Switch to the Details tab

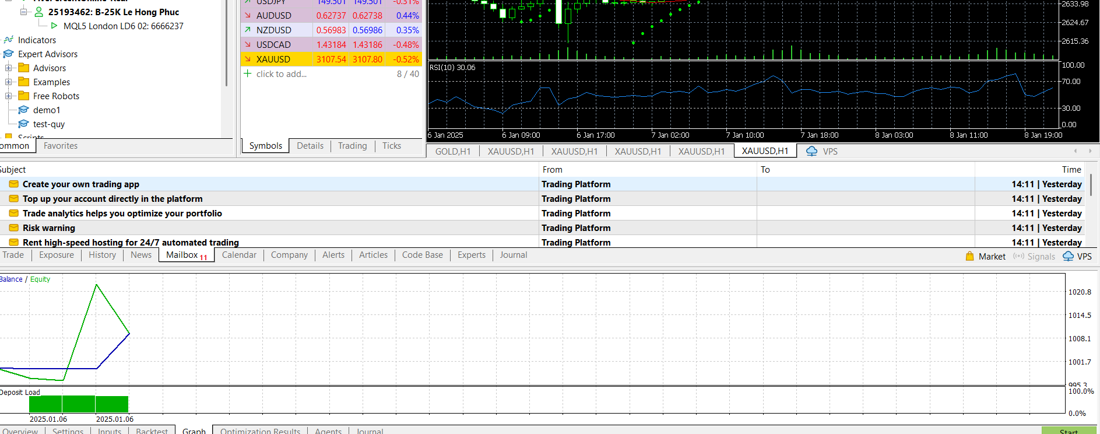pyautogui.click(x=310, y=146)
